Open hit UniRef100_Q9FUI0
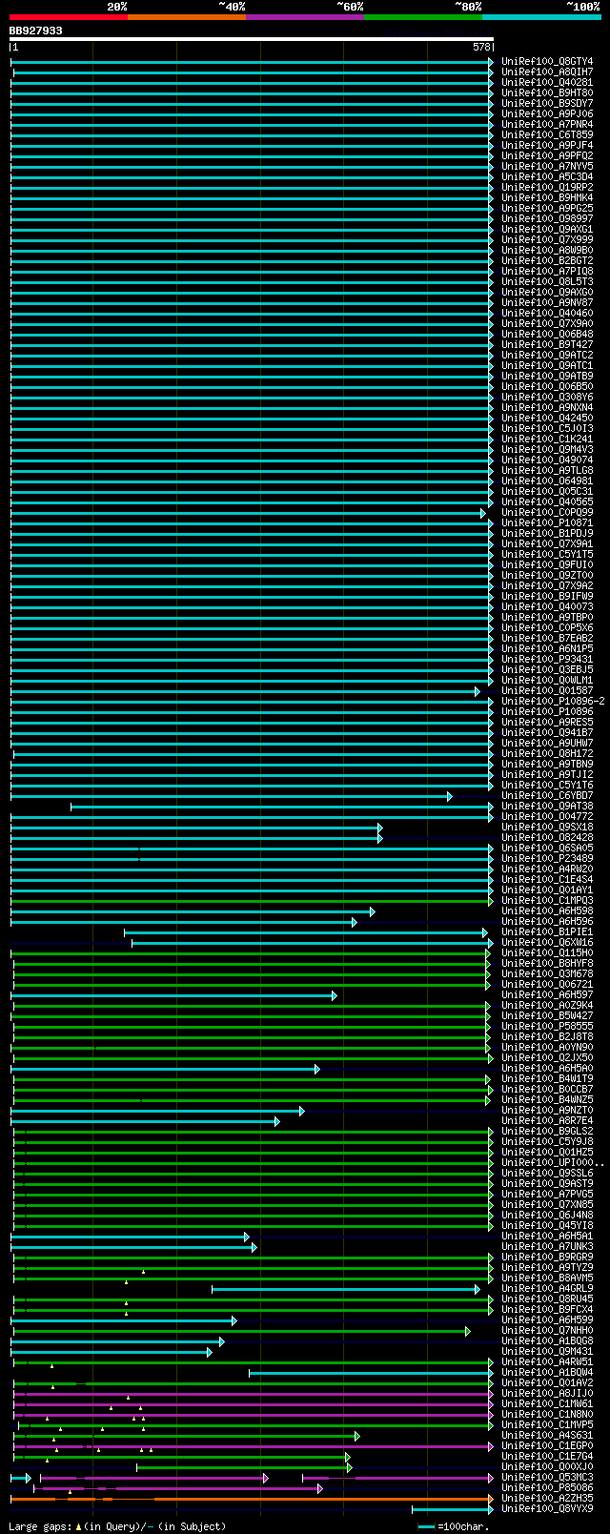This screenshot has width=610, height=1534. coord(547,565)
